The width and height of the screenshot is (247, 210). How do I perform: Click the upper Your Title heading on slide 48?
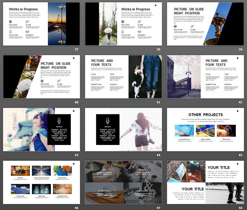pyautogui.click(x=218, y=167)
